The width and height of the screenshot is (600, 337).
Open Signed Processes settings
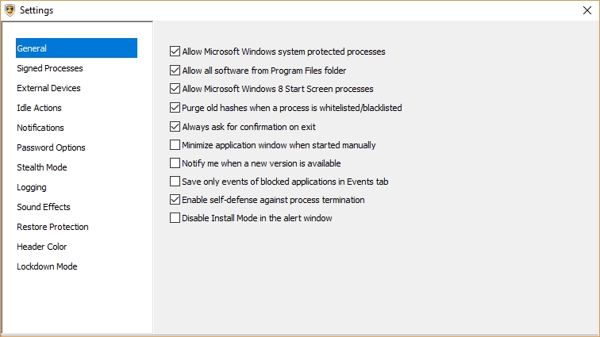[50, 68]
